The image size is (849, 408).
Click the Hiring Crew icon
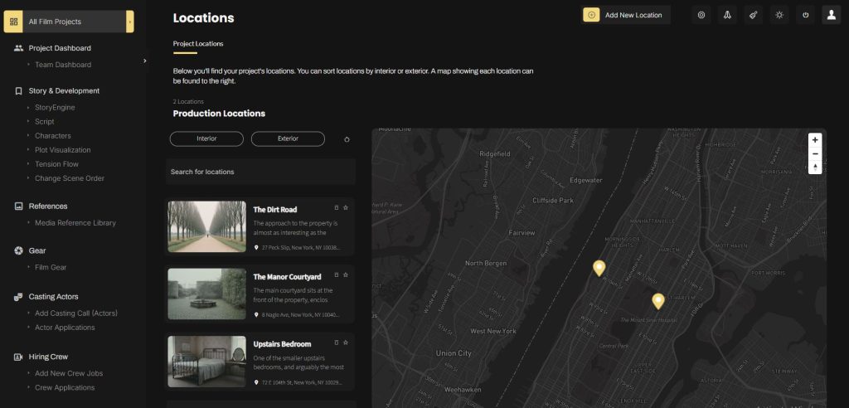tap(18, 357)
